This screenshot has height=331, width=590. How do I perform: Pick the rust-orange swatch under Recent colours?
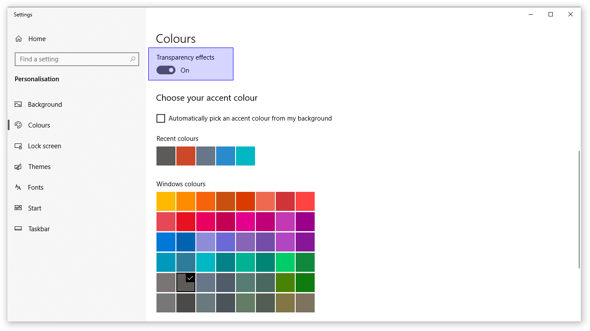click(x=186, y=156)
